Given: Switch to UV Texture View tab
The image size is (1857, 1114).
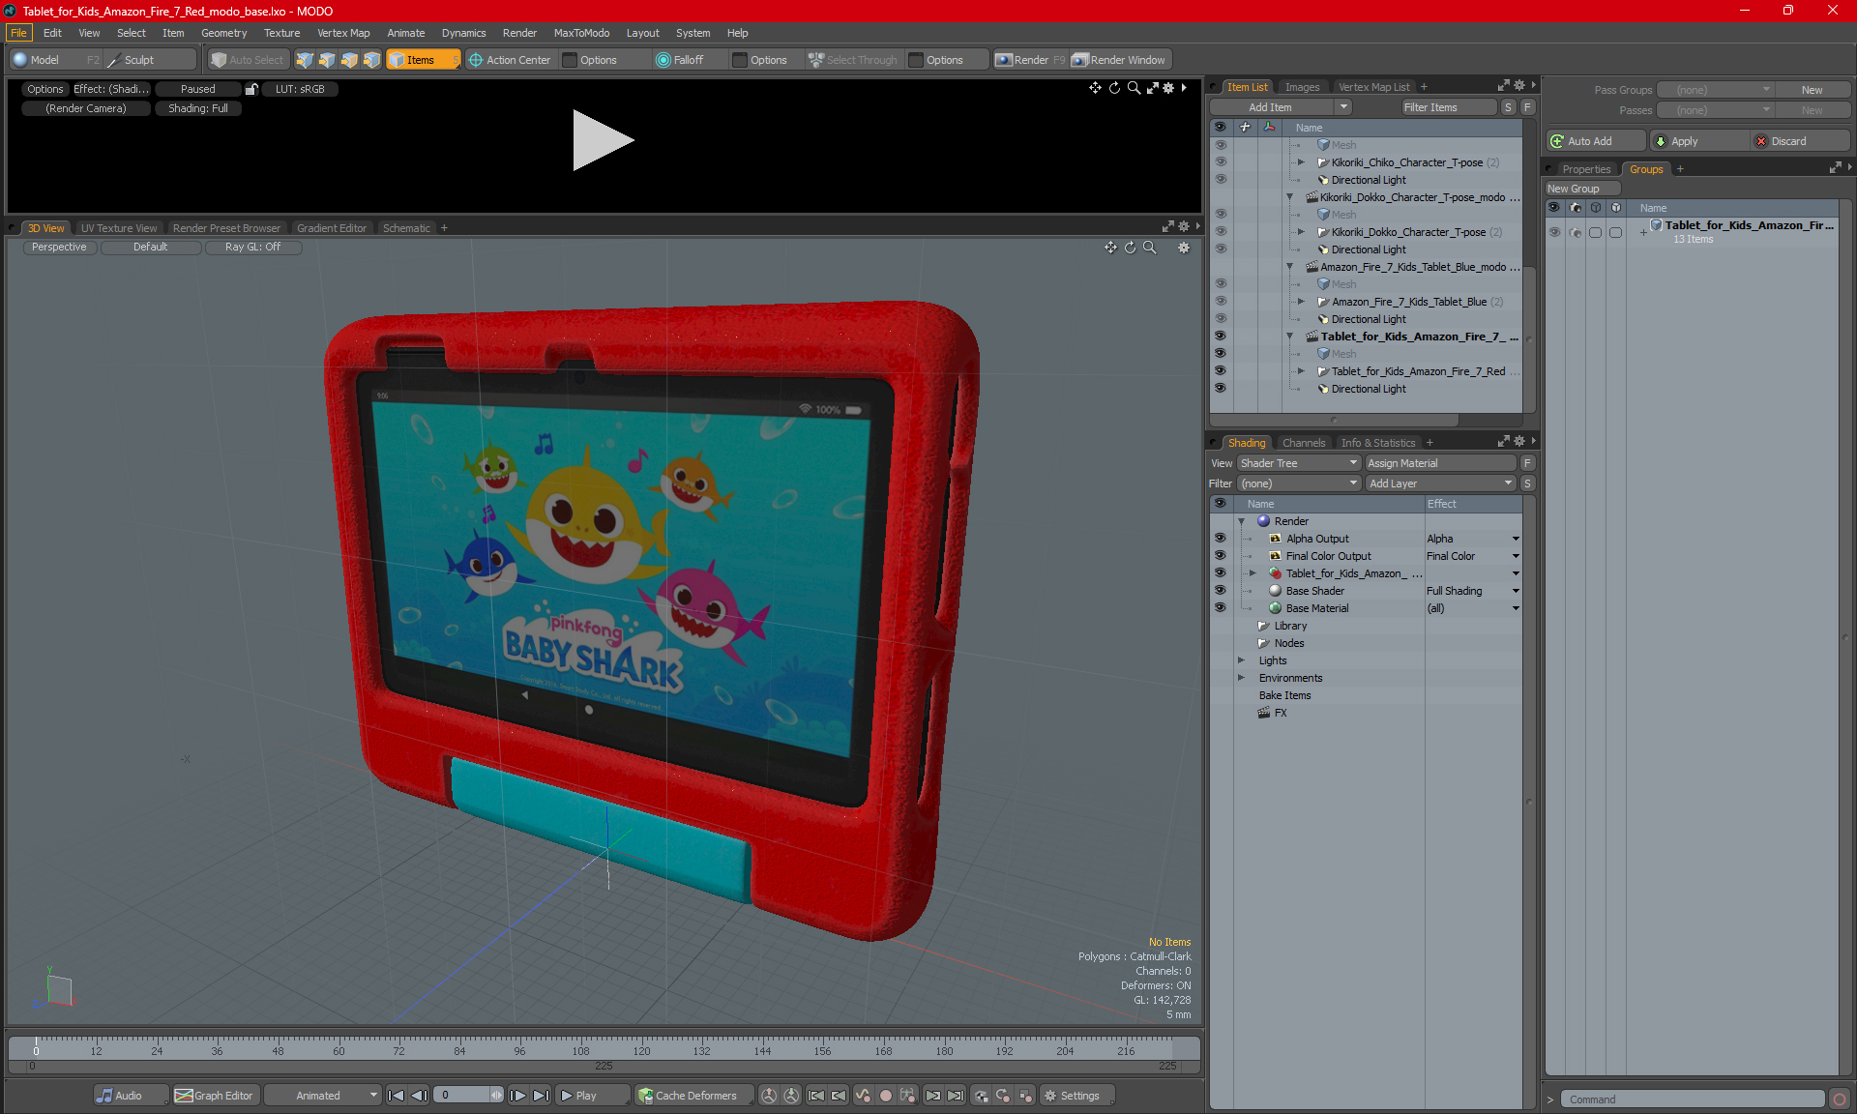Looking at the screenshot, I should [119, 228].
